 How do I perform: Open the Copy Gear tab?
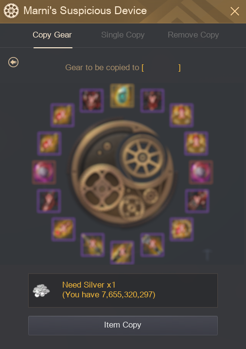click(52, 35)
